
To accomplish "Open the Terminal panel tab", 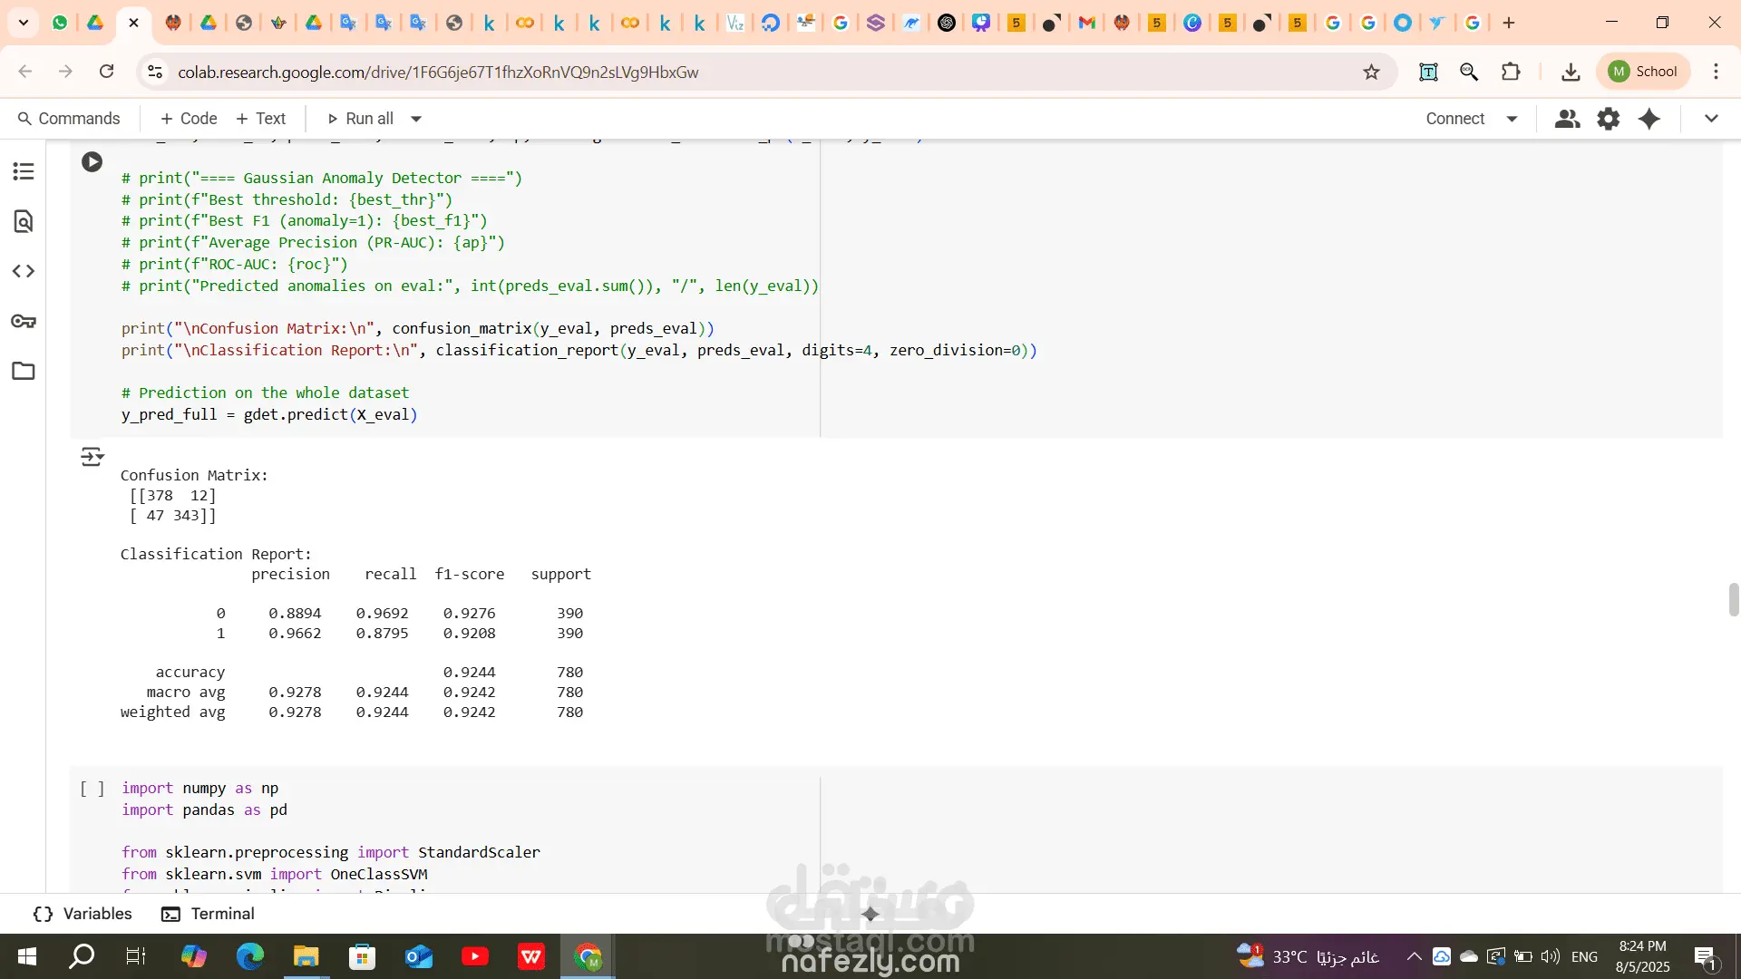I will click(209, 914).
